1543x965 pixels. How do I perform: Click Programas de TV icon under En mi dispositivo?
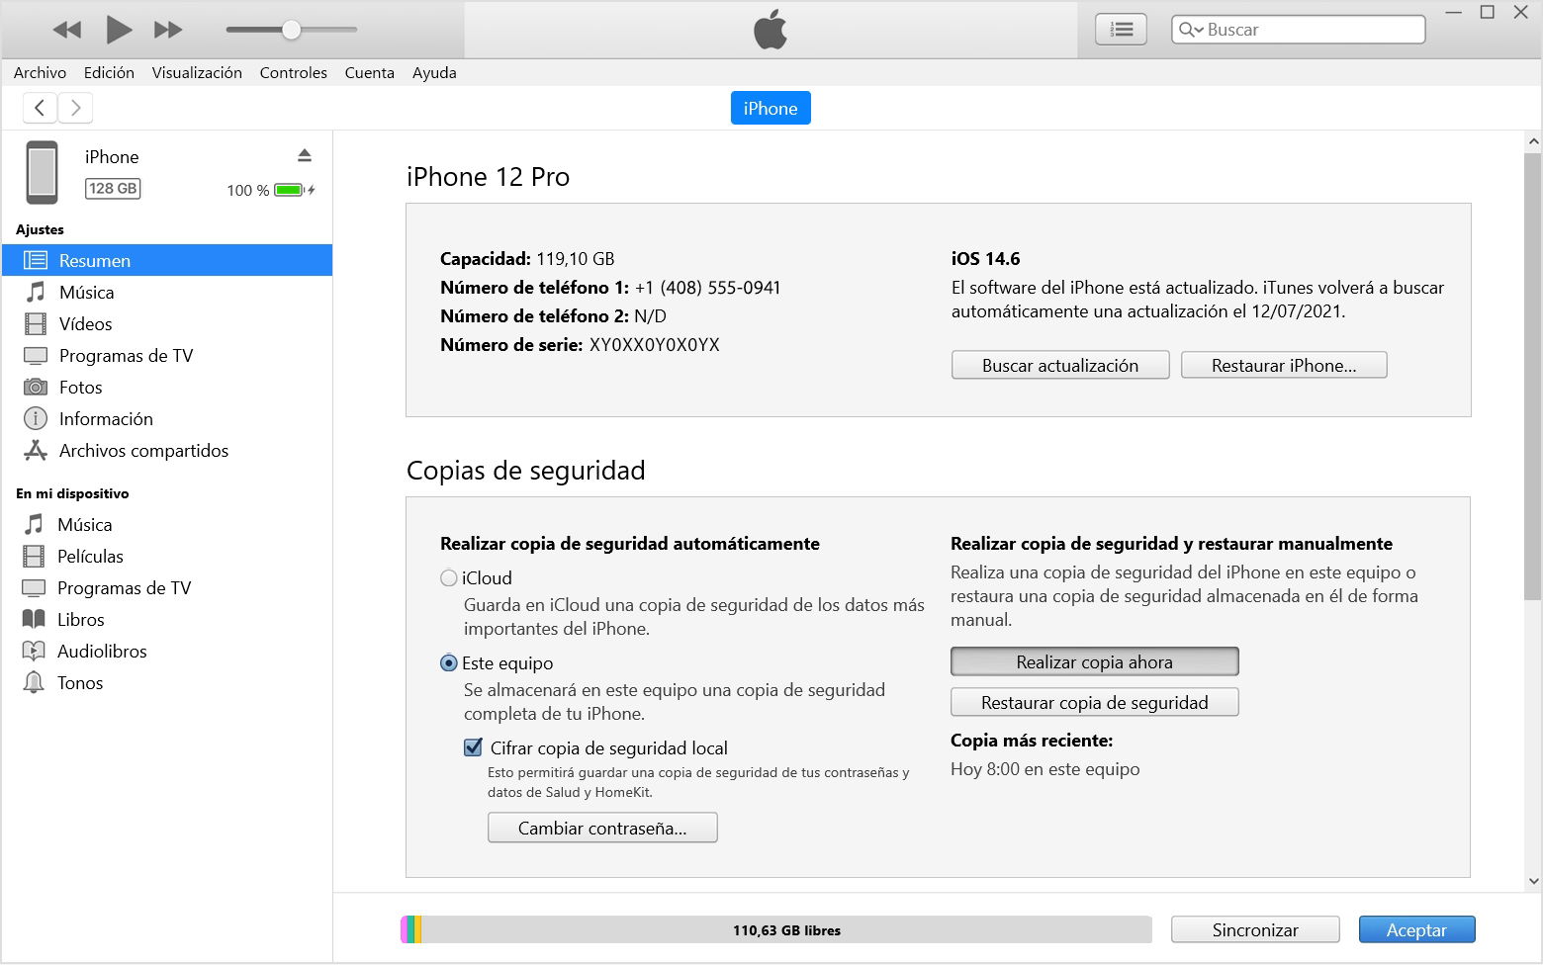point(34,587)
